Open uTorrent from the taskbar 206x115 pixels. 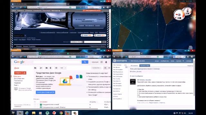tap(47, 113)
